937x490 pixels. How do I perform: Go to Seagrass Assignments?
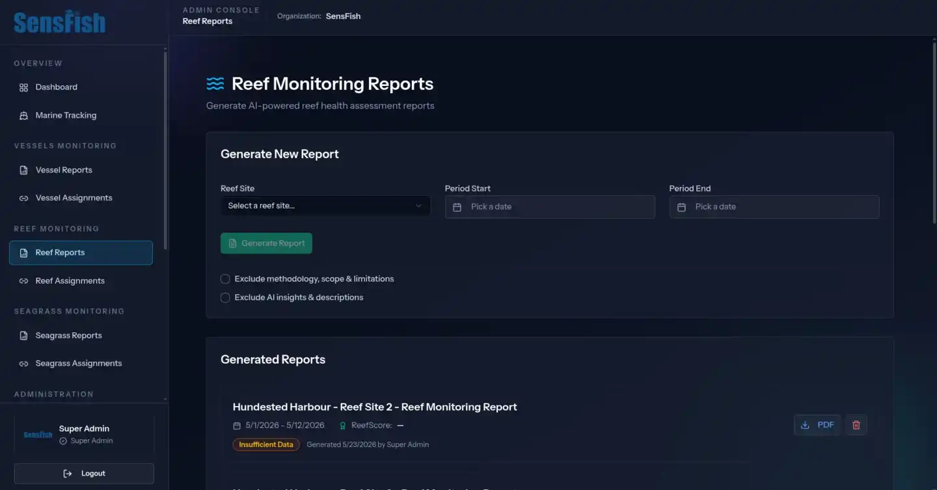click(81, 364)
